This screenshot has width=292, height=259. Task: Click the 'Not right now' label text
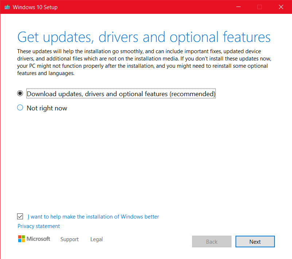(47, 108)
